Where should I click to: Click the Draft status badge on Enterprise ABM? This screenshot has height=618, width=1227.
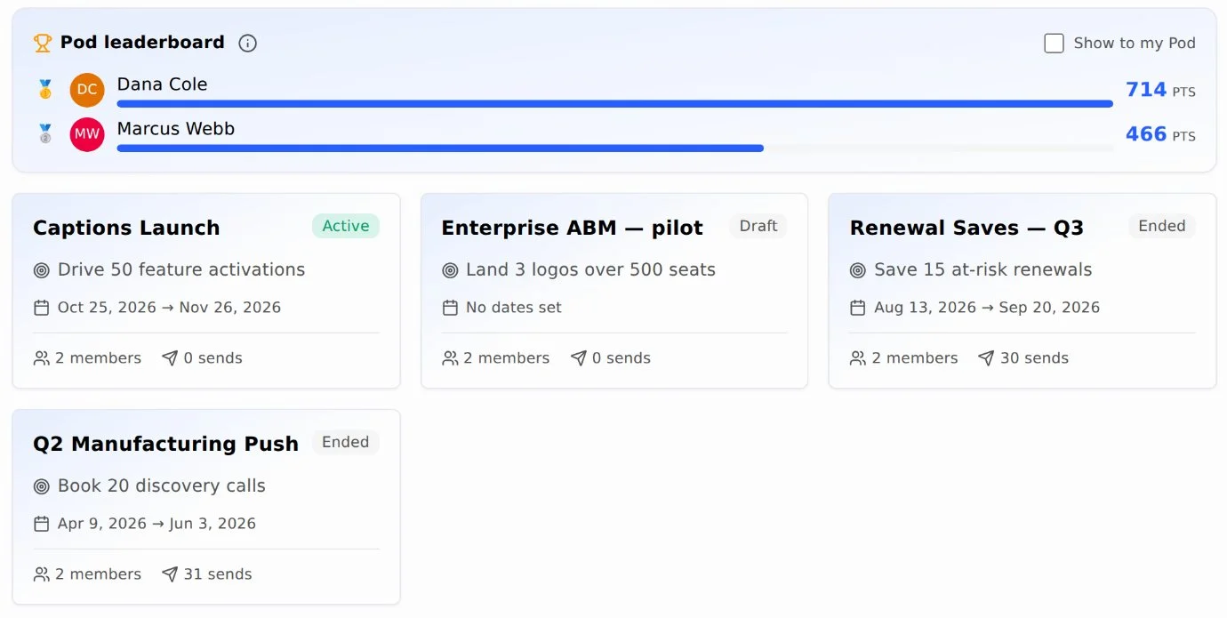(758, 226)
